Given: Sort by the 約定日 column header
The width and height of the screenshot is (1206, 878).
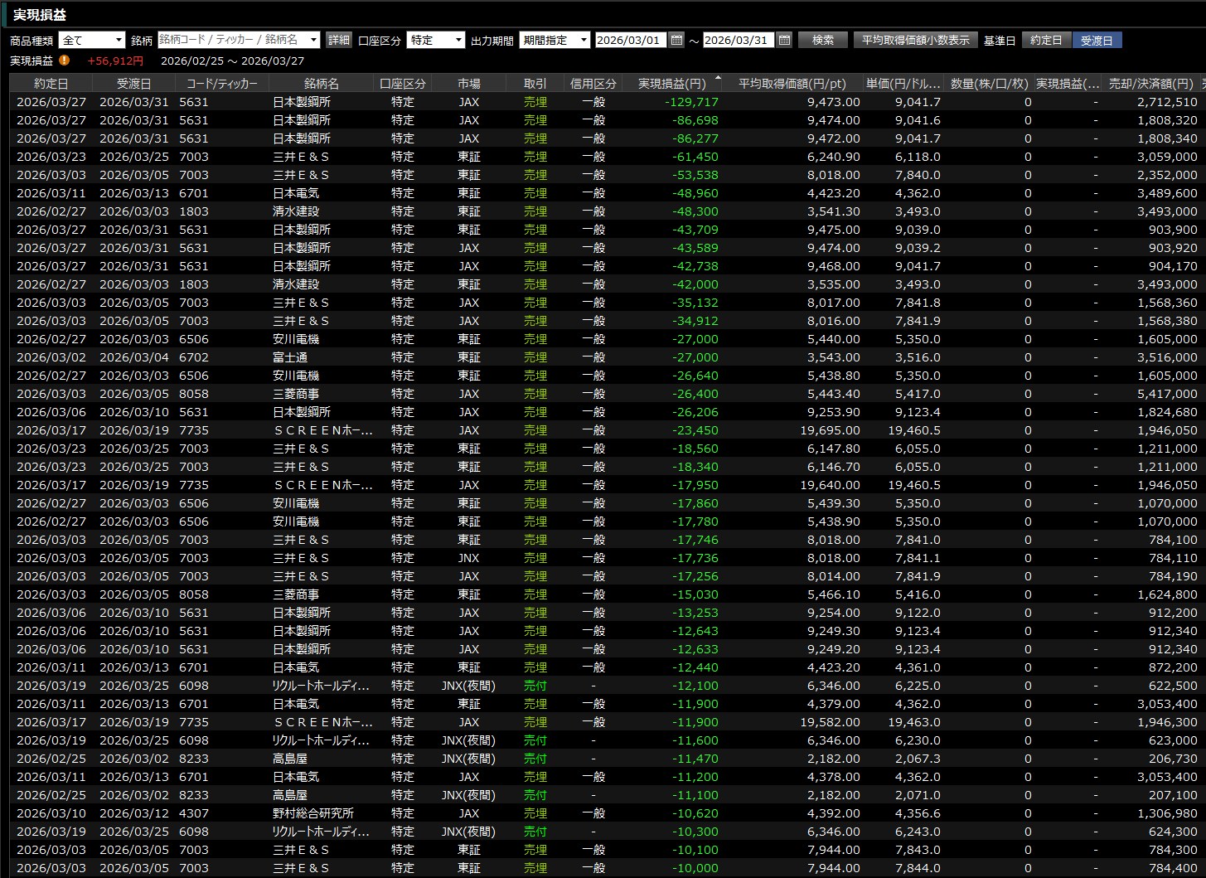Looking at the screenshot, I should 51,84.
